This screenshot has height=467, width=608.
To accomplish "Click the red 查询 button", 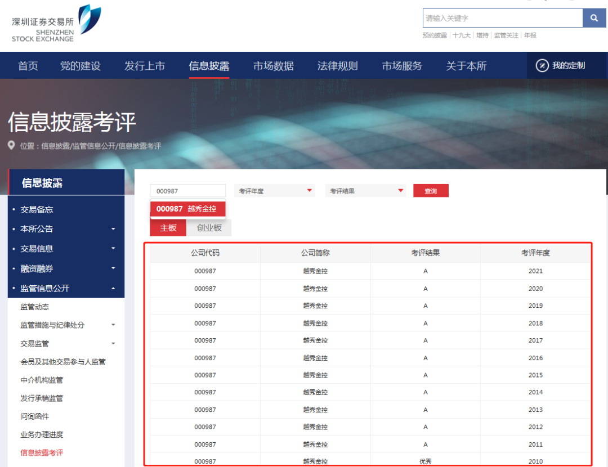I will click(x=431, y=191).
